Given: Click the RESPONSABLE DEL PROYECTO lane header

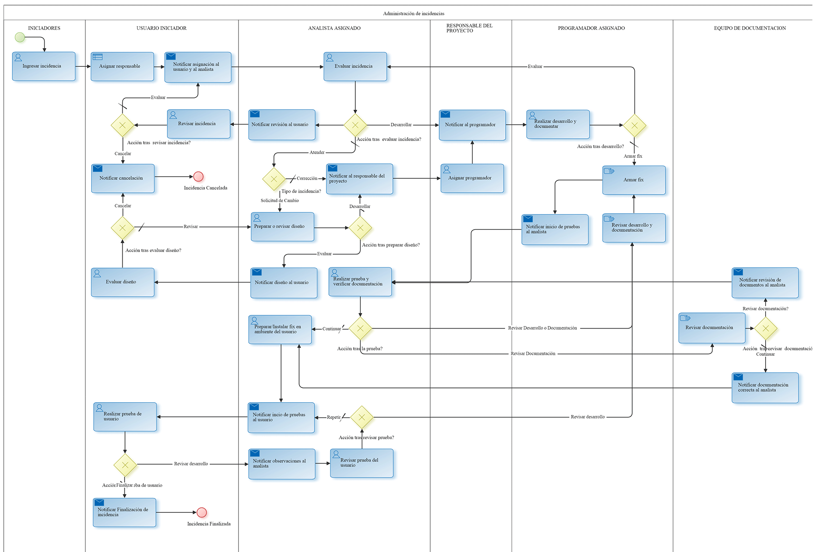Looking at the screenshot, I should coord(469,28).
